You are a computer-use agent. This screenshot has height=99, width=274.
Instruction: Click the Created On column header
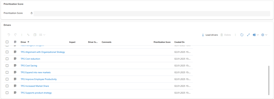[179, 42]
